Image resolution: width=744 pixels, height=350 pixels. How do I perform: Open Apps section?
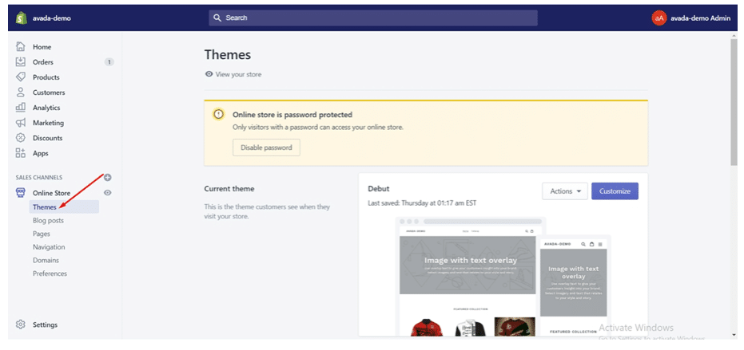click(x=40, y=153)
